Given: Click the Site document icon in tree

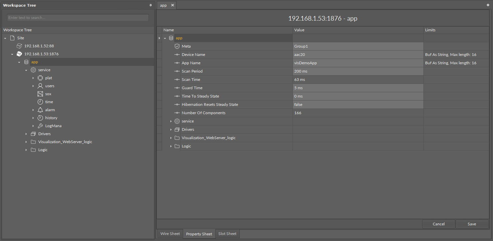Looking at the screenshot, I should pyautogui.click(x=12, y=38).
